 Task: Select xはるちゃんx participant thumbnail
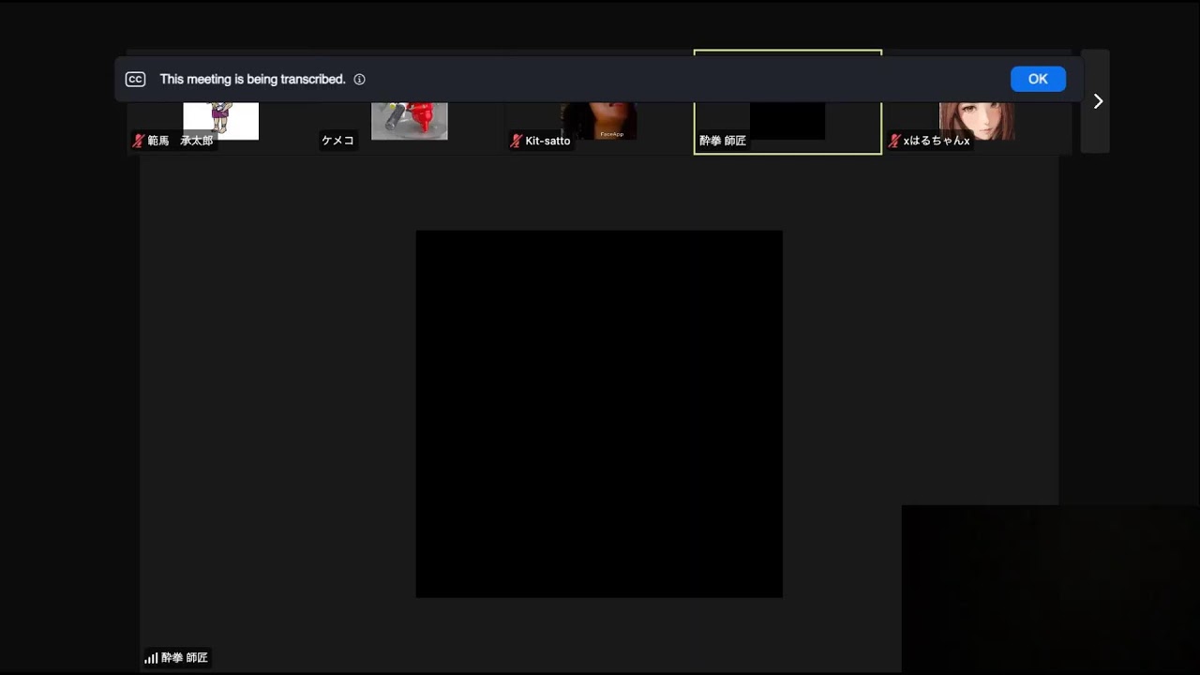976,121
